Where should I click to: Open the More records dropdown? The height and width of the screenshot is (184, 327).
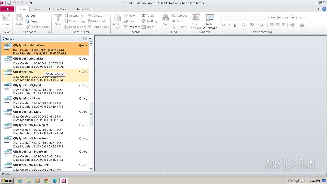(x=149, y=27)
